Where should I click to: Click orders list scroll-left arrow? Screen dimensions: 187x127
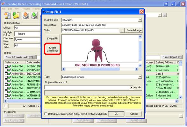pyautogui.click(x=5, y=101)
